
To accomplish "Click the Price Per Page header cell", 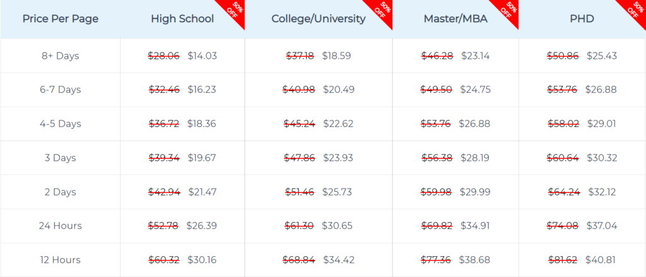I will tap(61, 19).
